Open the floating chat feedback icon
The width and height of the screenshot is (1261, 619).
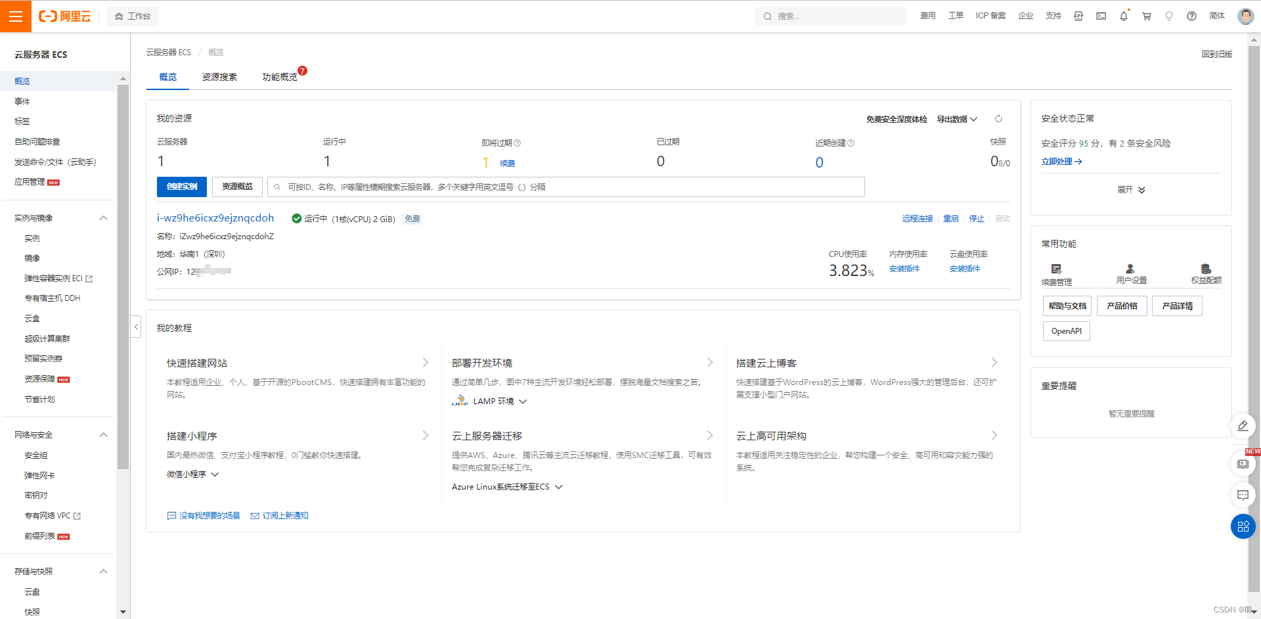tap(1243, 495)
